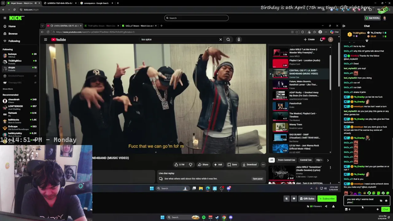Open Following in Kick sidebar
The height and width of the screenshot is (221, 393).
pyautogui.click(x=14, y=41)
